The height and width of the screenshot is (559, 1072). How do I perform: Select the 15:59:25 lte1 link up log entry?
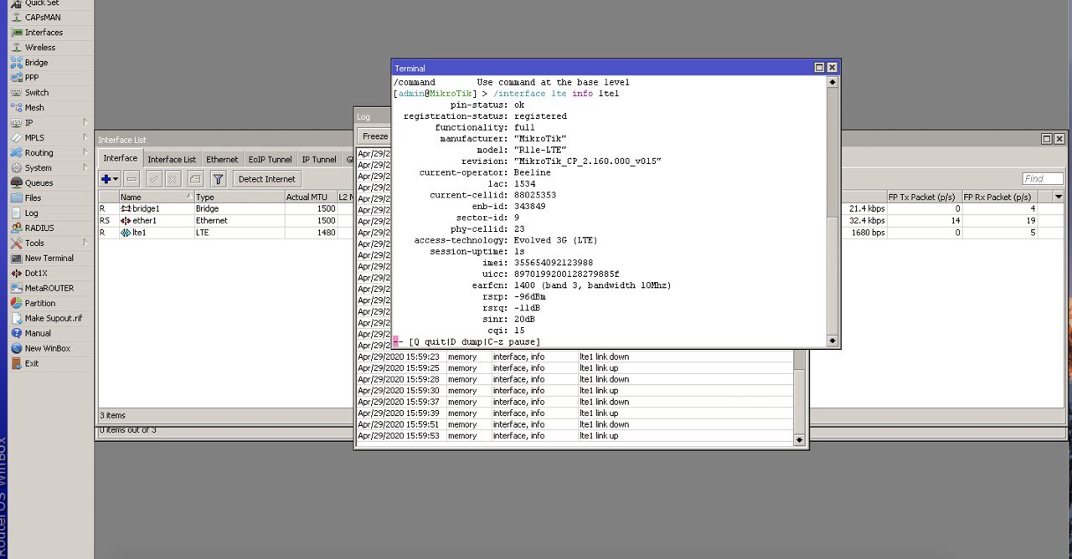tap(574, 368)
